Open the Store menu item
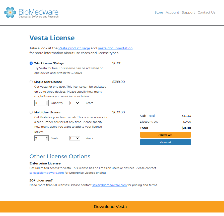Screen dimensions: 224x216 click(x=159, y=13)
